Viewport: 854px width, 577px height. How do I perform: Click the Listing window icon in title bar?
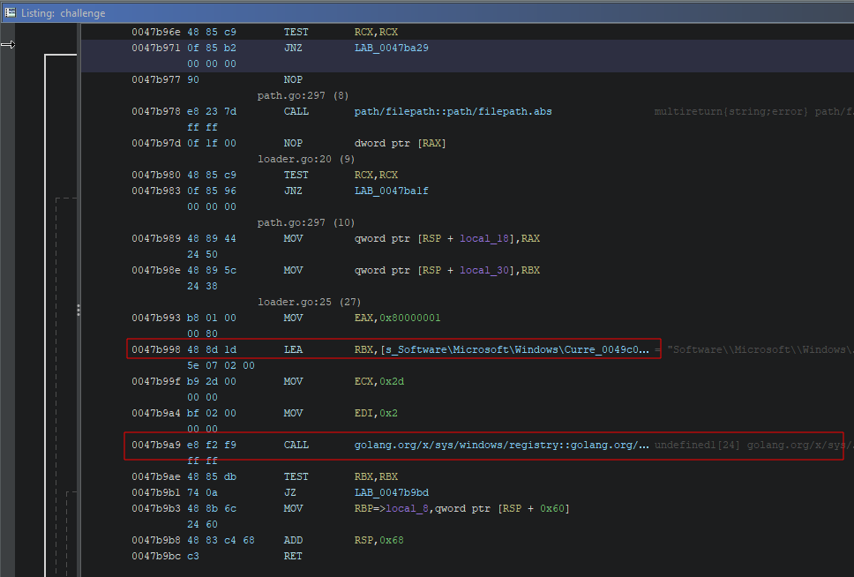pyautogui.click(x=11, y=12)
